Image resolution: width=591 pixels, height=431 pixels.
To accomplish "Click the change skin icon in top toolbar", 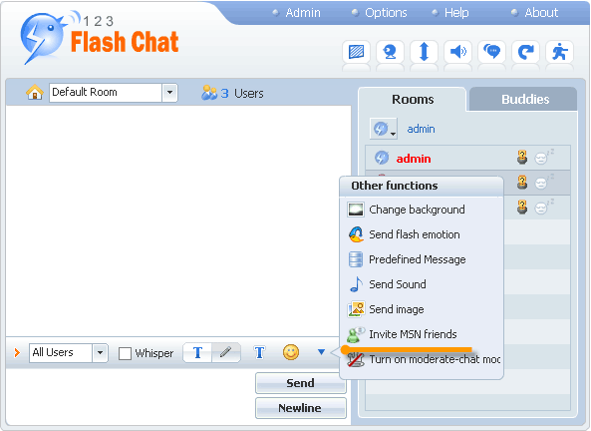I will pos(356,52).
